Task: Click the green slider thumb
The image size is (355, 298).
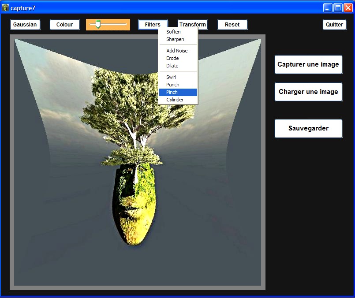Action: pos(98,24)
